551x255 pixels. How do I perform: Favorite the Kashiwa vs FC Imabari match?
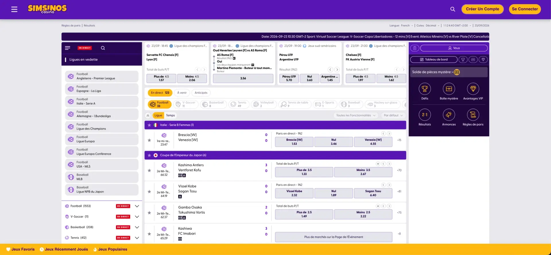tap(149, 234)
